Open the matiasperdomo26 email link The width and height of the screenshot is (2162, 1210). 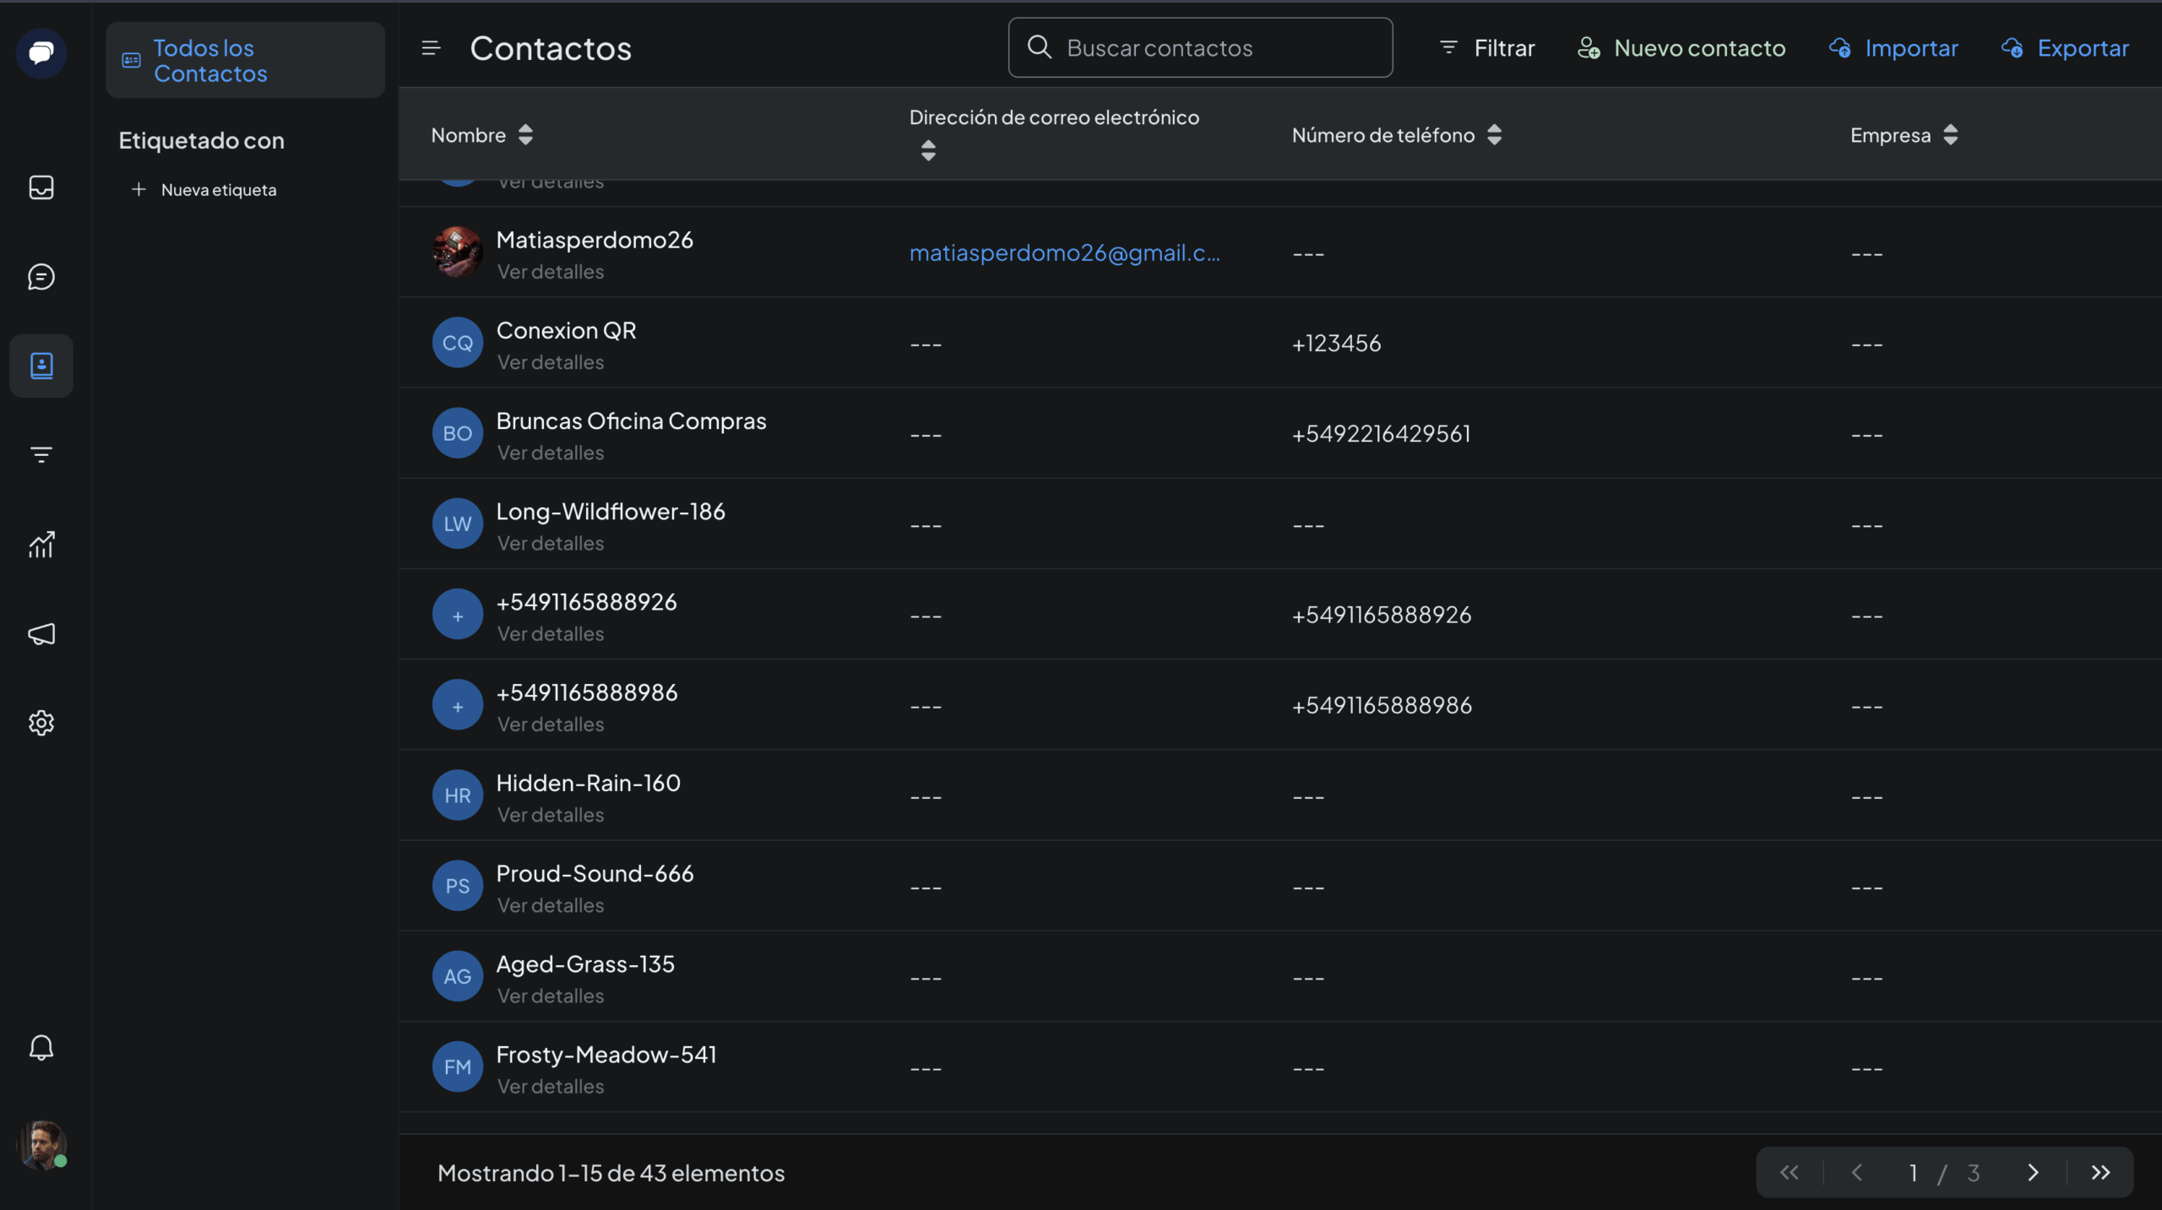coord(1064,253)
